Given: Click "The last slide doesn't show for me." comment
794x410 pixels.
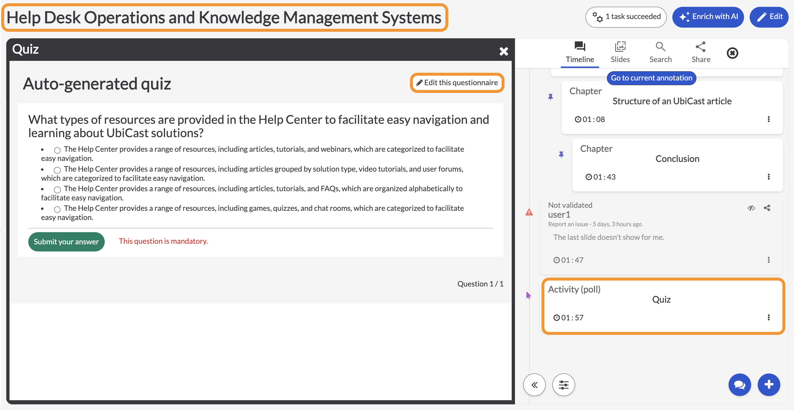Looking at the screenshot, I should [x=608, y=237].
